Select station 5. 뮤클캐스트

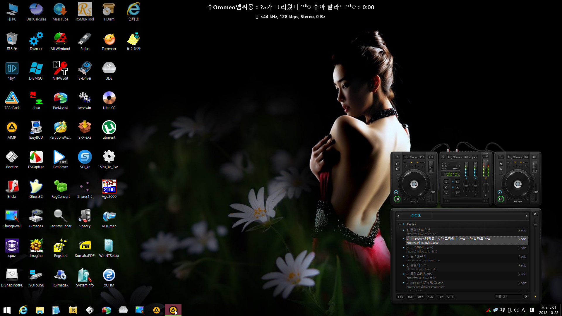click(466, 267)
